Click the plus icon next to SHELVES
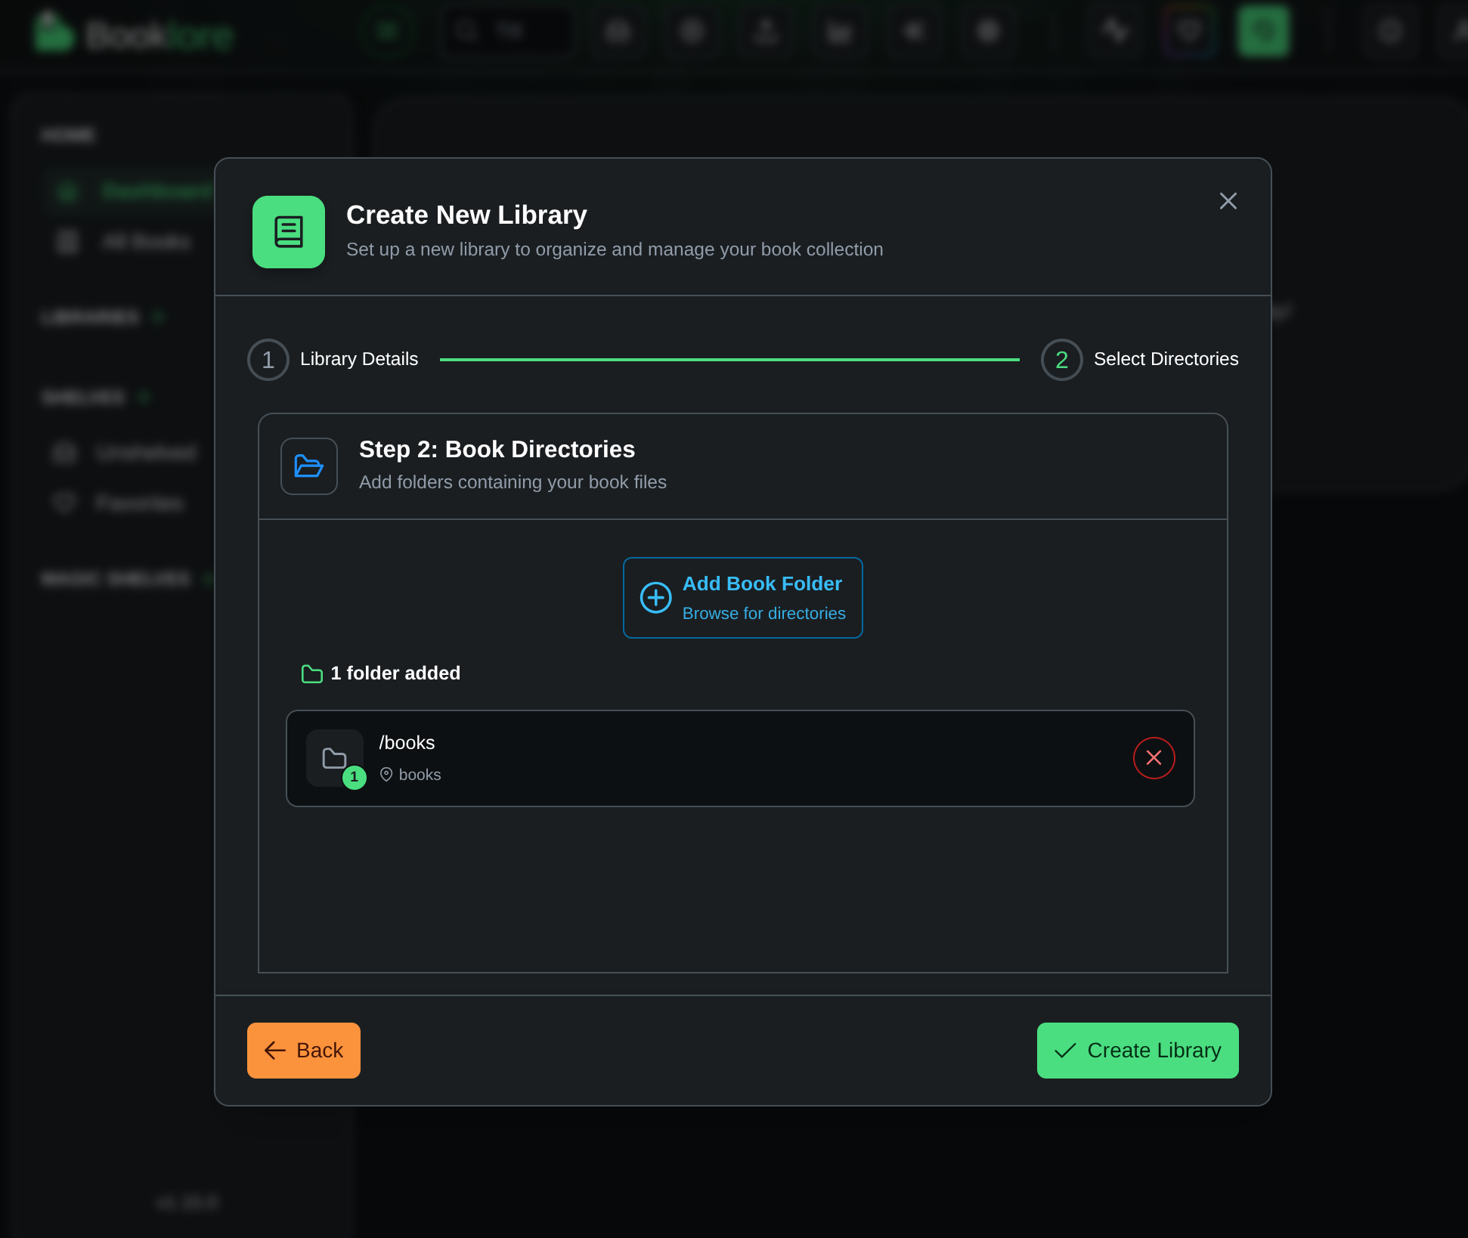This screenshot has height=1238, width=1468. click(x=144, y=398)
